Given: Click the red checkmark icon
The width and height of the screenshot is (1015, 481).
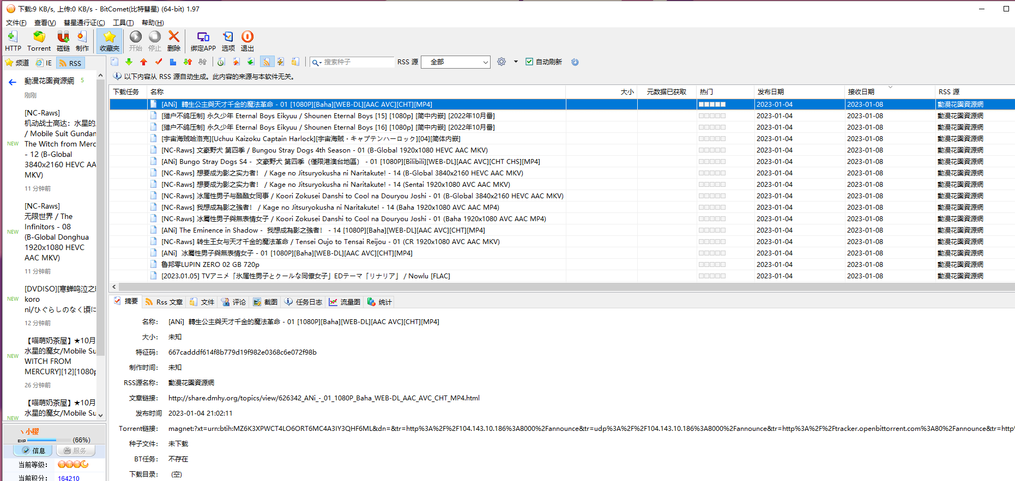Looking at the screenshot, I should [x=159, y=62].
